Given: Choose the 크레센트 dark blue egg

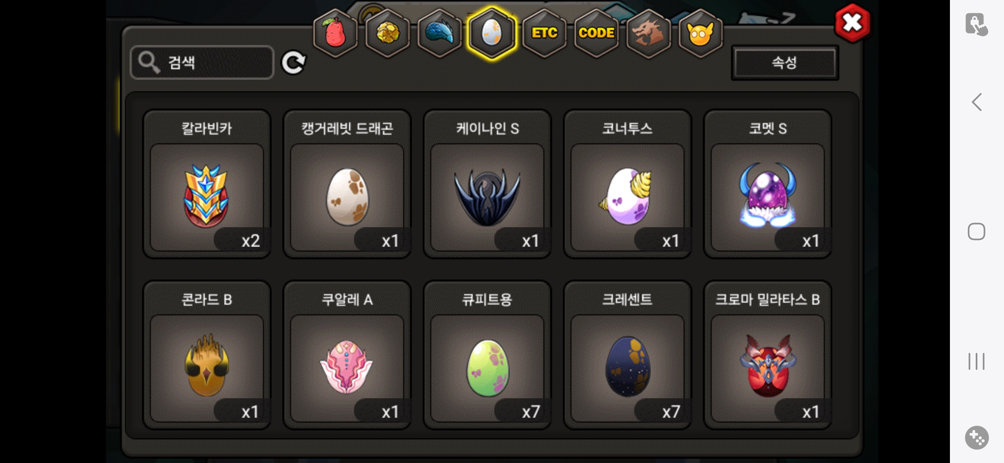Looking at the screenshot, I should point(628,355).
